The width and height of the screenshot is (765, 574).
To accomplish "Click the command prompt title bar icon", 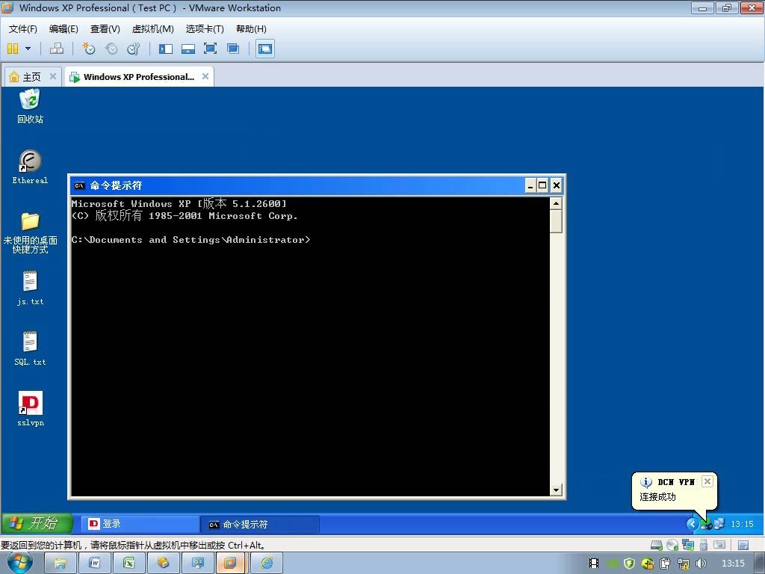I will click(x=79, y=185).
